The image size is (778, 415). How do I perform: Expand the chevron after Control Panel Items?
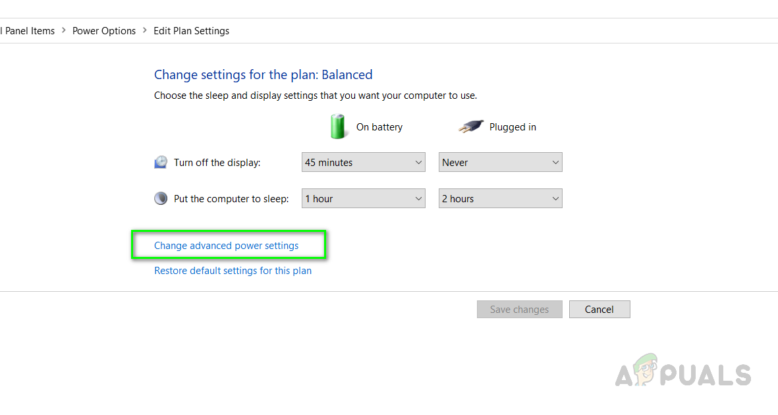pos(63,31)
